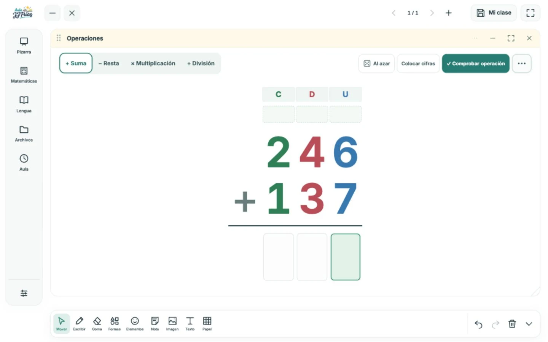Open the Lengua sidebar section

[24, 104]
